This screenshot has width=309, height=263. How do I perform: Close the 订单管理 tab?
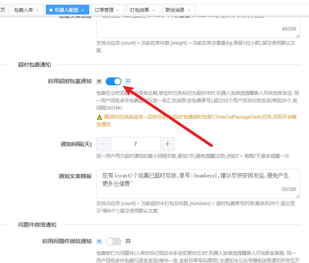click(x=118, y=10)
